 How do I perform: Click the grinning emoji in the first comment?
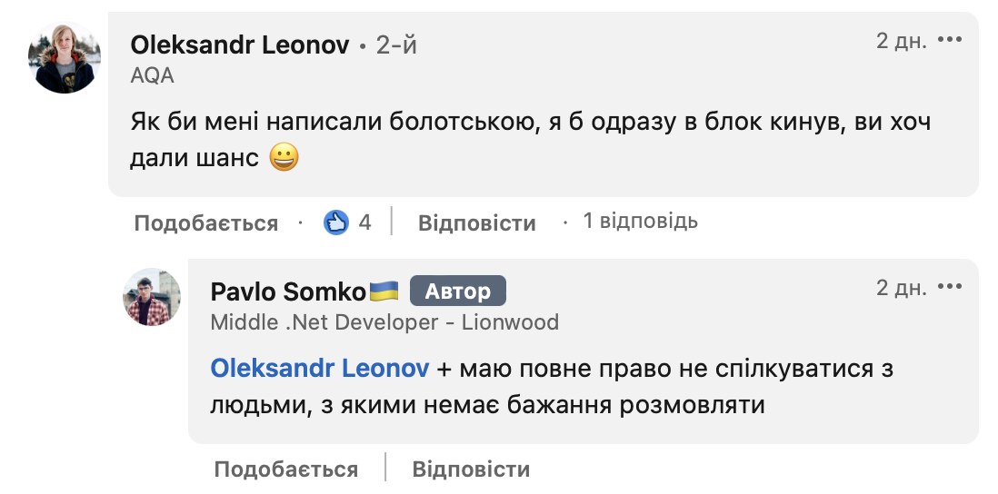[x=284, y=159]
